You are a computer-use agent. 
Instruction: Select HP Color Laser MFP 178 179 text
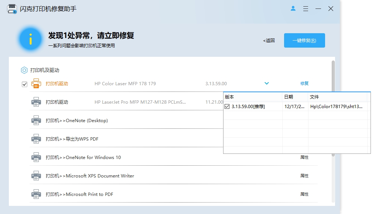125,84
